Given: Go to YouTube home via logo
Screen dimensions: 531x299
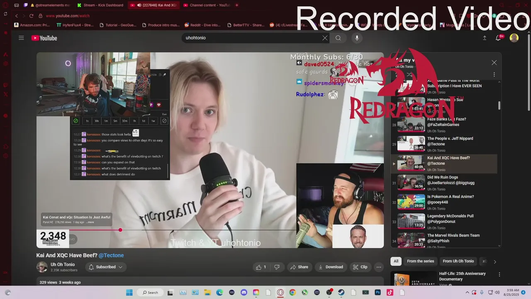Looking at the screenshot, I should pyautogui.click(x=44, y=38).
